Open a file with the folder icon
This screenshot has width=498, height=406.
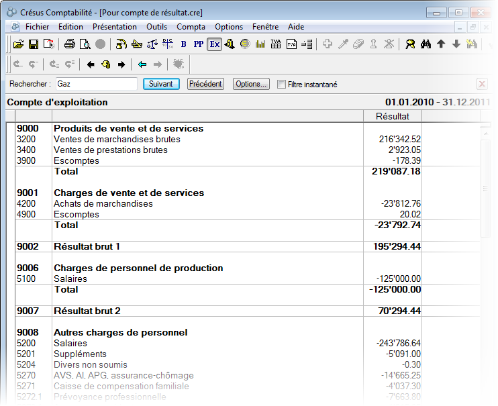18,44
